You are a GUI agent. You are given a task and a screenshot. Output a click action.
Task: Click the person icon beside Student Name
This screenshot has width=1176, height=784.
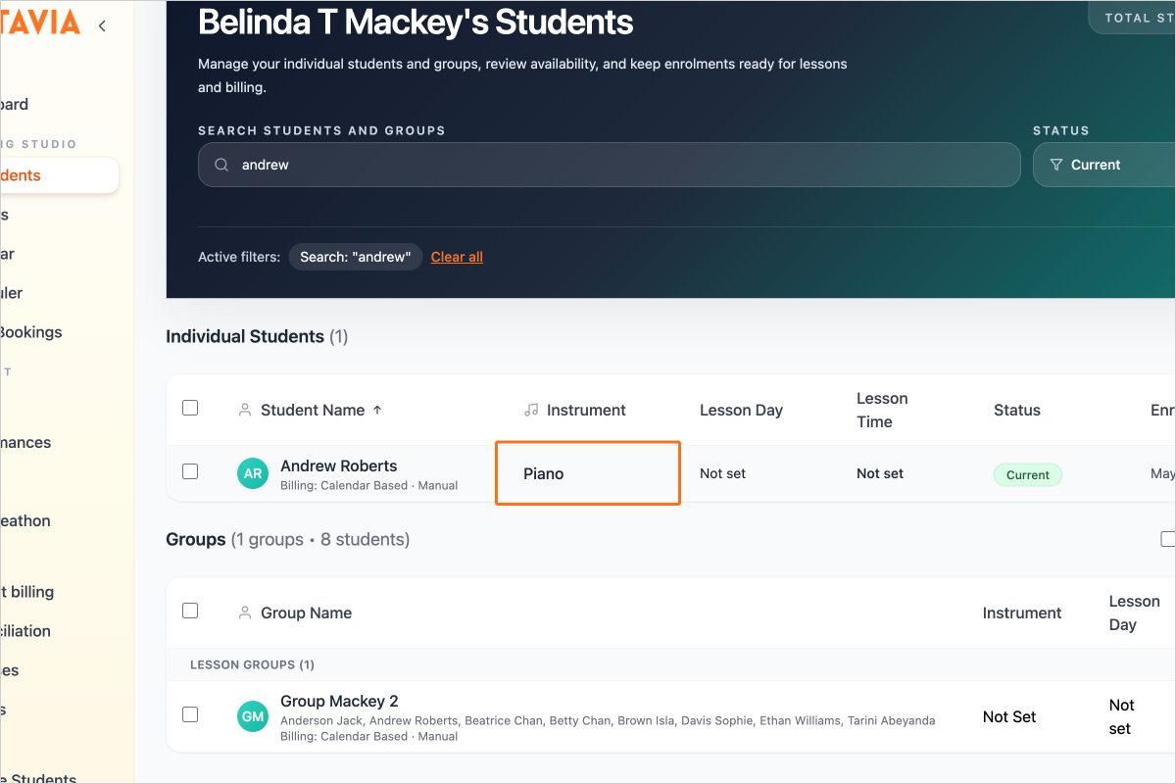(x=245, y=410)
